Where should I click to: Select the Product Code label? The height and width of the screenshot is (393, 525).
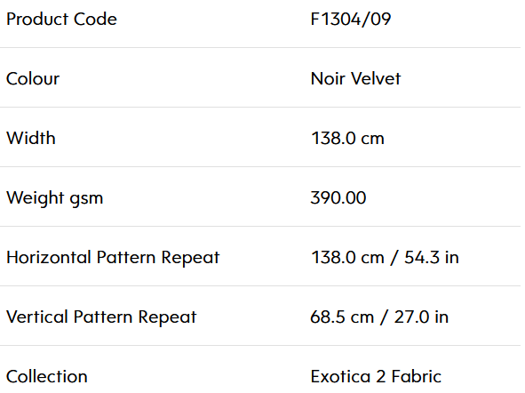click(x=61, y=19)
